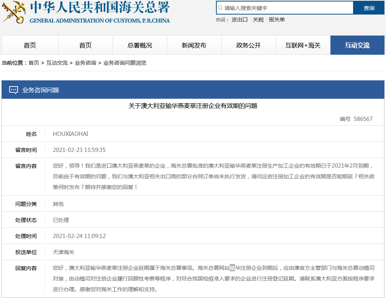Click 业务咨询问题浏览 in the breadcrumb trail
This screenshot has width=386, height=300.
[125, 63]
